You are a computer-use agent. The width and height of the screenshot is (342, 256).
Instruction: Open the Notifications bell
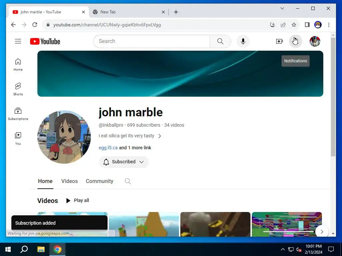pos(295,41)
